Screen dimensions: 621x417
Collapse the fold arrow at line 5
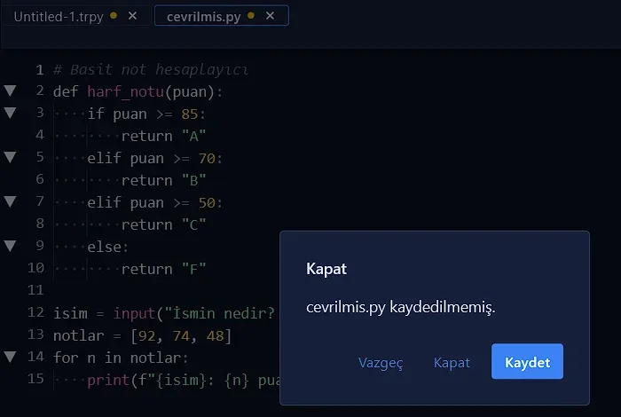click(10, 157)
